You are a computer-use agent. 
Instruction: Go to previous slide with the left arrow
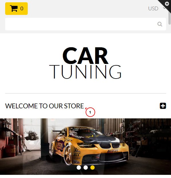click(x=1, y=149)
